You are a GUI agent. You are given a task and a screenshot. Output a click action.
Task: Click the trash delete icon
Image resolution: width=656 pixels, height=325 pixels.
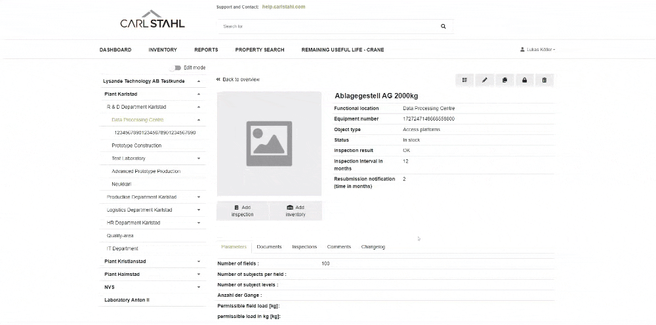click(x=544, y=80)
